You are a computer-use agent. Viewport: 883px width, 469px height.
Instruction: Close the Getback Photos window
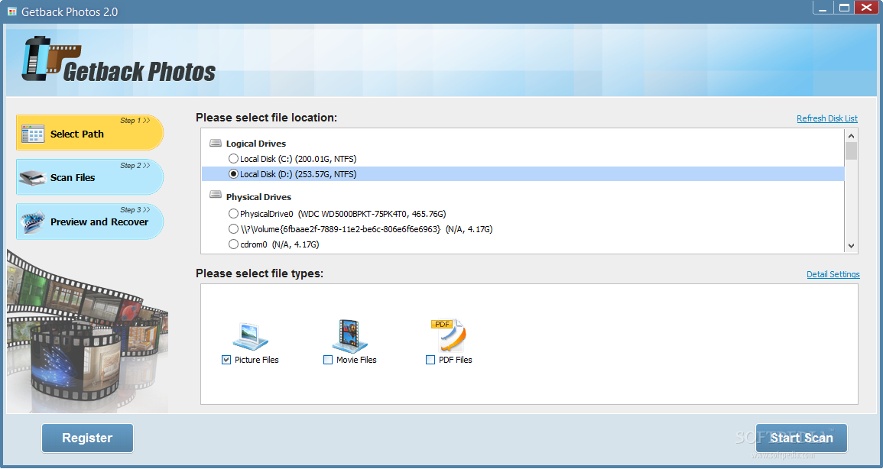(867, 8)
